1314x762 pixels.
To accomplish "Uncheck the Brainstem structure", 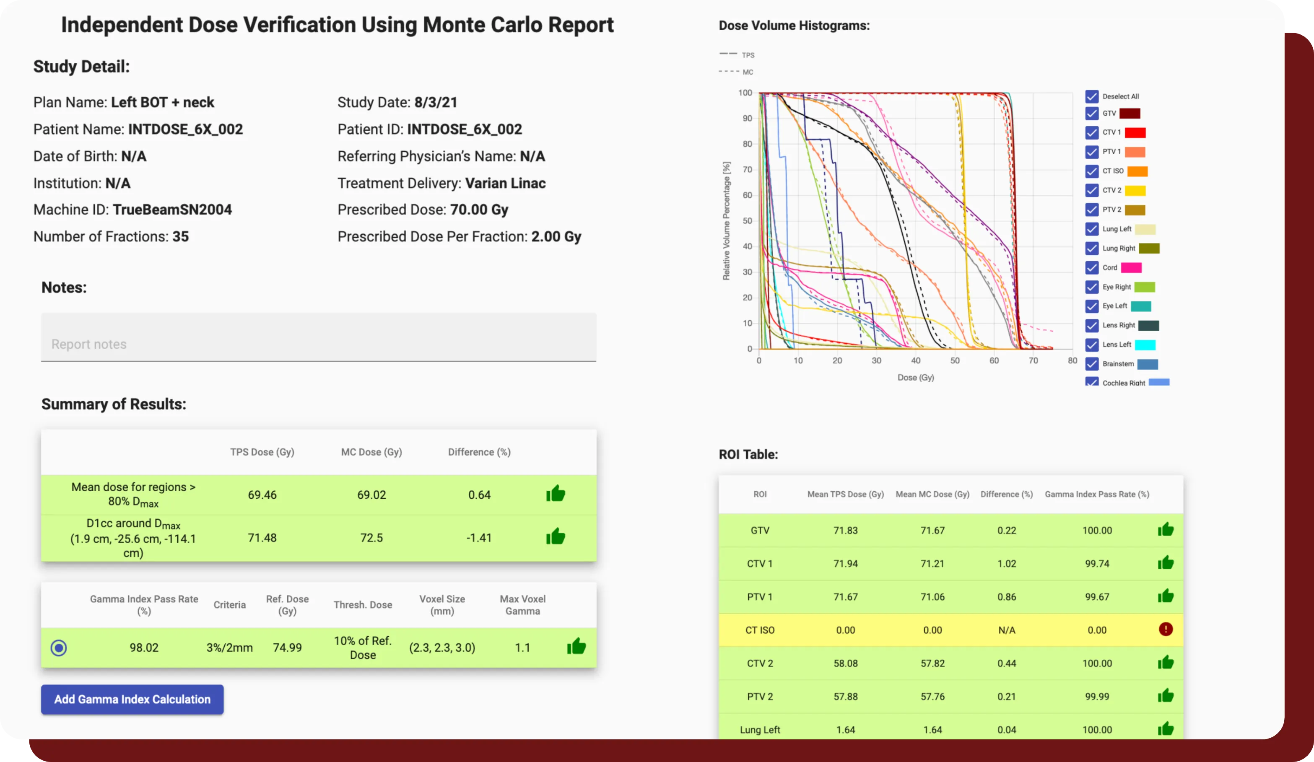I will (x=1092, y=364).
